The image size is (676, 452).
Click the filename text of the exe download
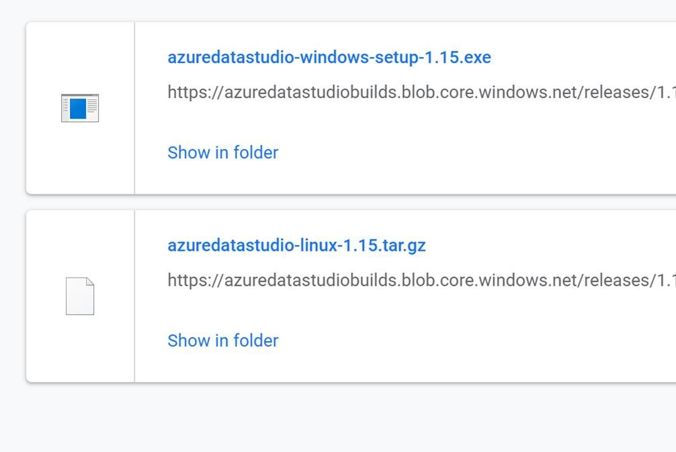point(329,58)
